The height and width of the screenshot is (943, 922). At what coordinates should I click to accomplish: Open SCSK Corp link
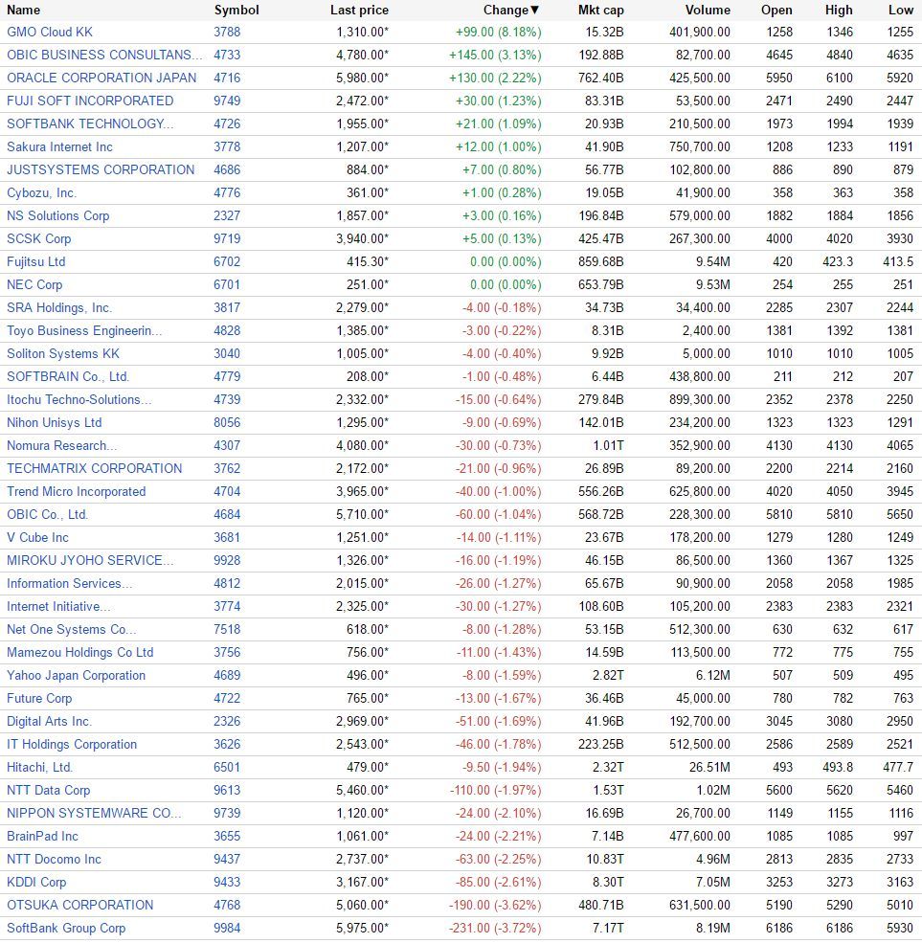coord(38,238)
